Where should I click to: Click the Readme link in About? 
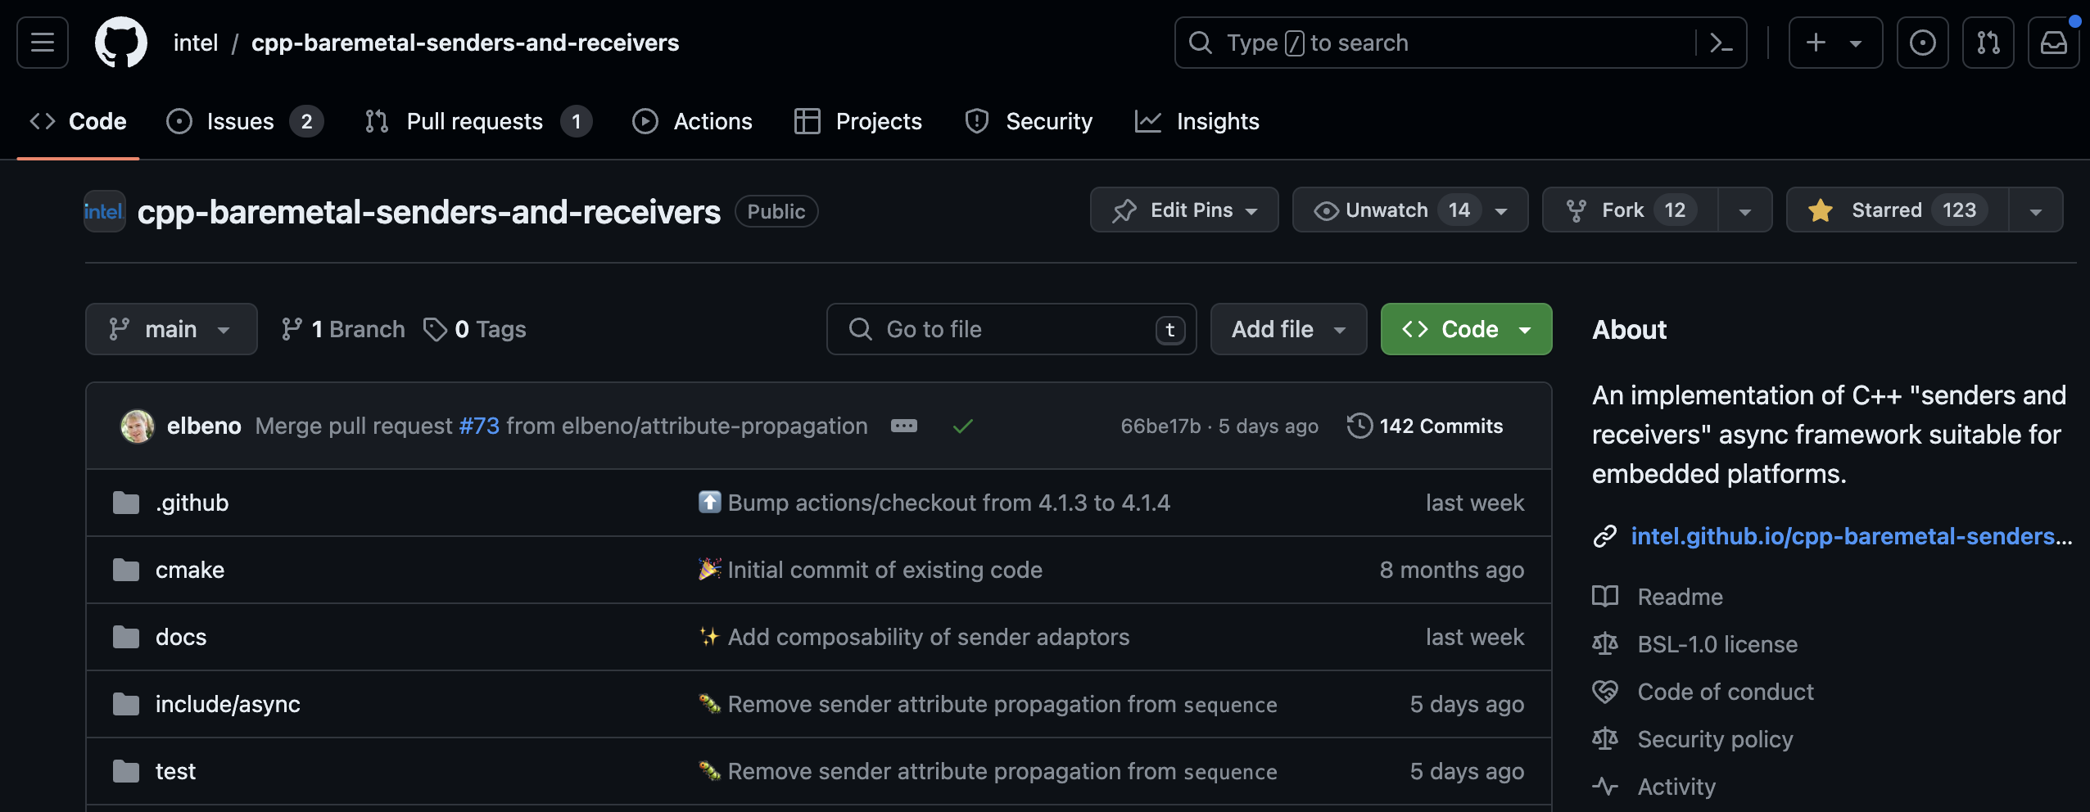[1680, 597]
